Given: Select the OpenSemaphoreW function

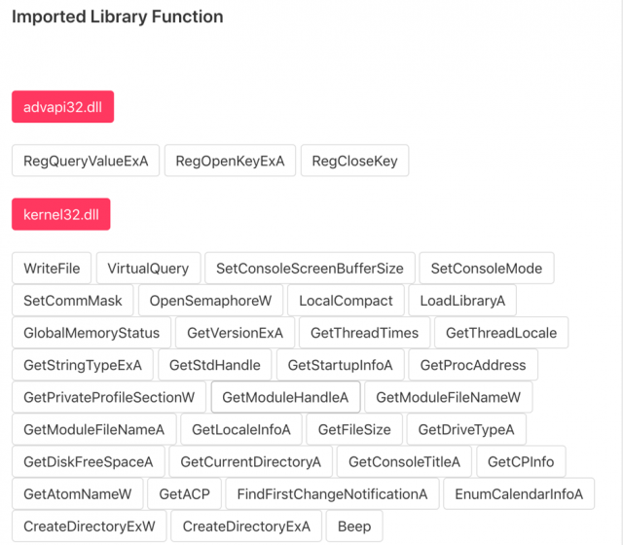Looking at the screenshot, I should point(210,301).
